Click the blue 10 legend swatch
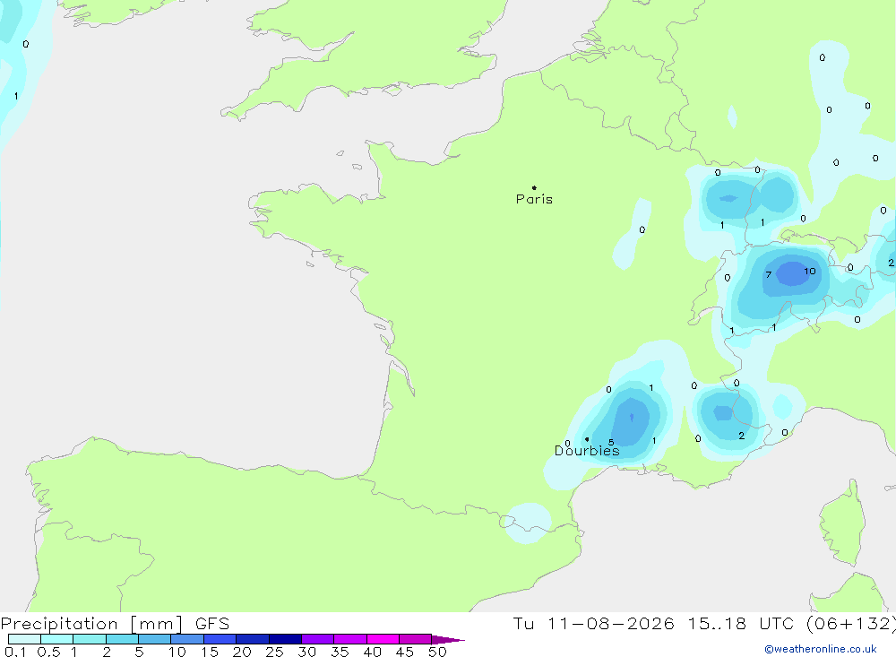This screenshot has height=657, width=896. 187,639
